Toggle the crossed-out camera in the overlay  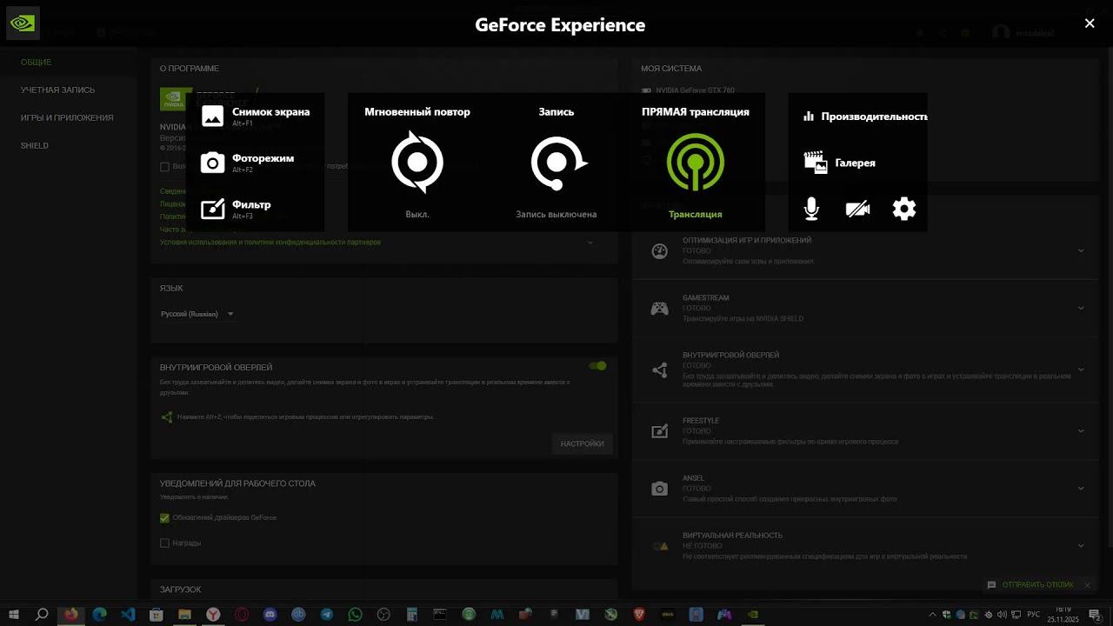tap(857, 209)
